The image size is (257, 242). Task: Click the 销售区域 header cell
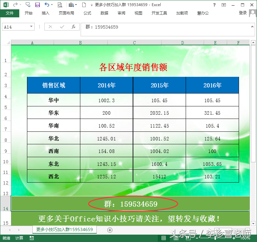coord(54,85)
